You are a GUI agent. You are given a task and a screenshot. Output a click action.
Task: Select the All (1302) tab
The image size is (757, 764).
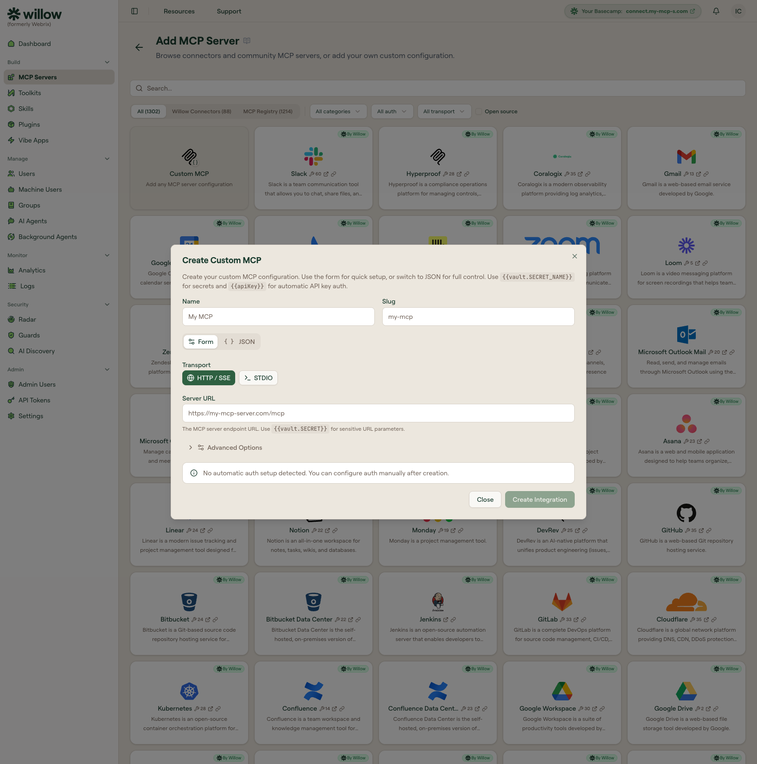148,111
